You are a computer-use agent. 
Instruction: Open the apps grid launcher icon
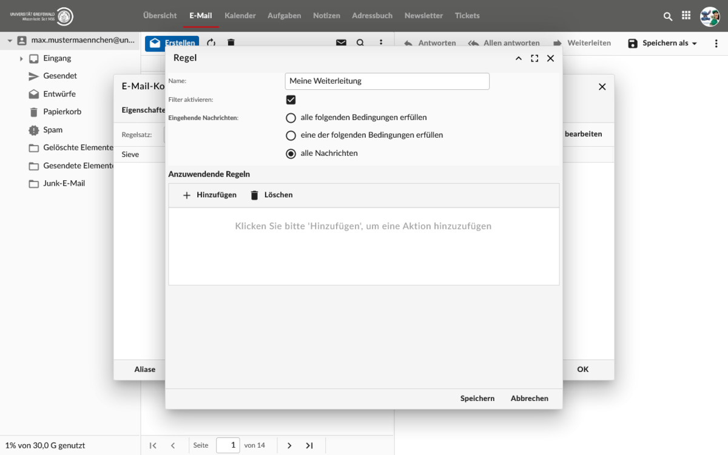click(686, 16)
